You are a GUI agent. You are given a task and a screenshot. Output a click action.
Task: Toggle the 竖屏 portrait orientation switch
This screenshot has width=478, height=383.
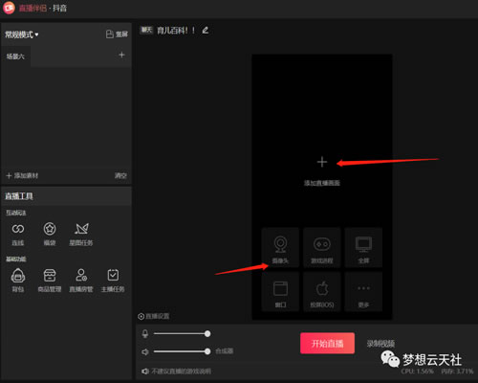117,34
